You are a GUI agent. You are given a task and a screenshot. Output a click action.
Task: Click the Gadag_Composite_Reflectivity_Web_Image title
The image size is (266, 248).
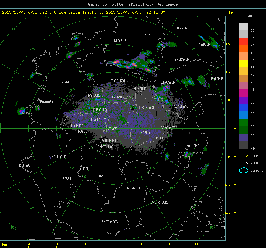click(133, 4)
